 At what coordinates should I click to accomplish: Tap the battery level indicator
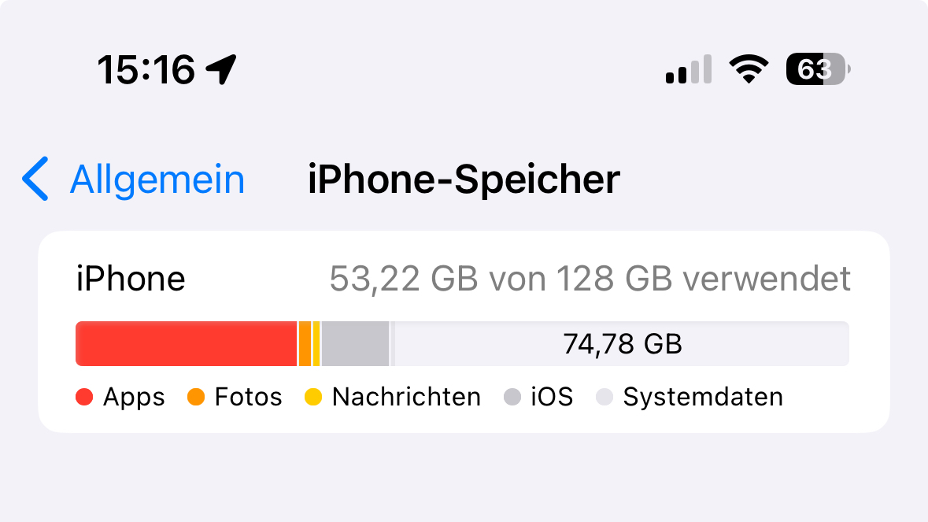pos(817,70)
